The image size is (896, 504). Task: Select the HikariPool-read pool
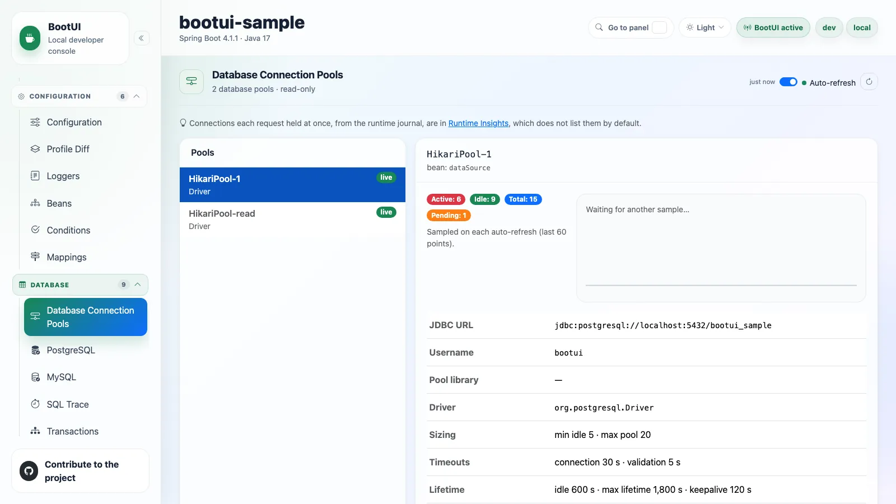pyautogui.click(x=292, y=220)
